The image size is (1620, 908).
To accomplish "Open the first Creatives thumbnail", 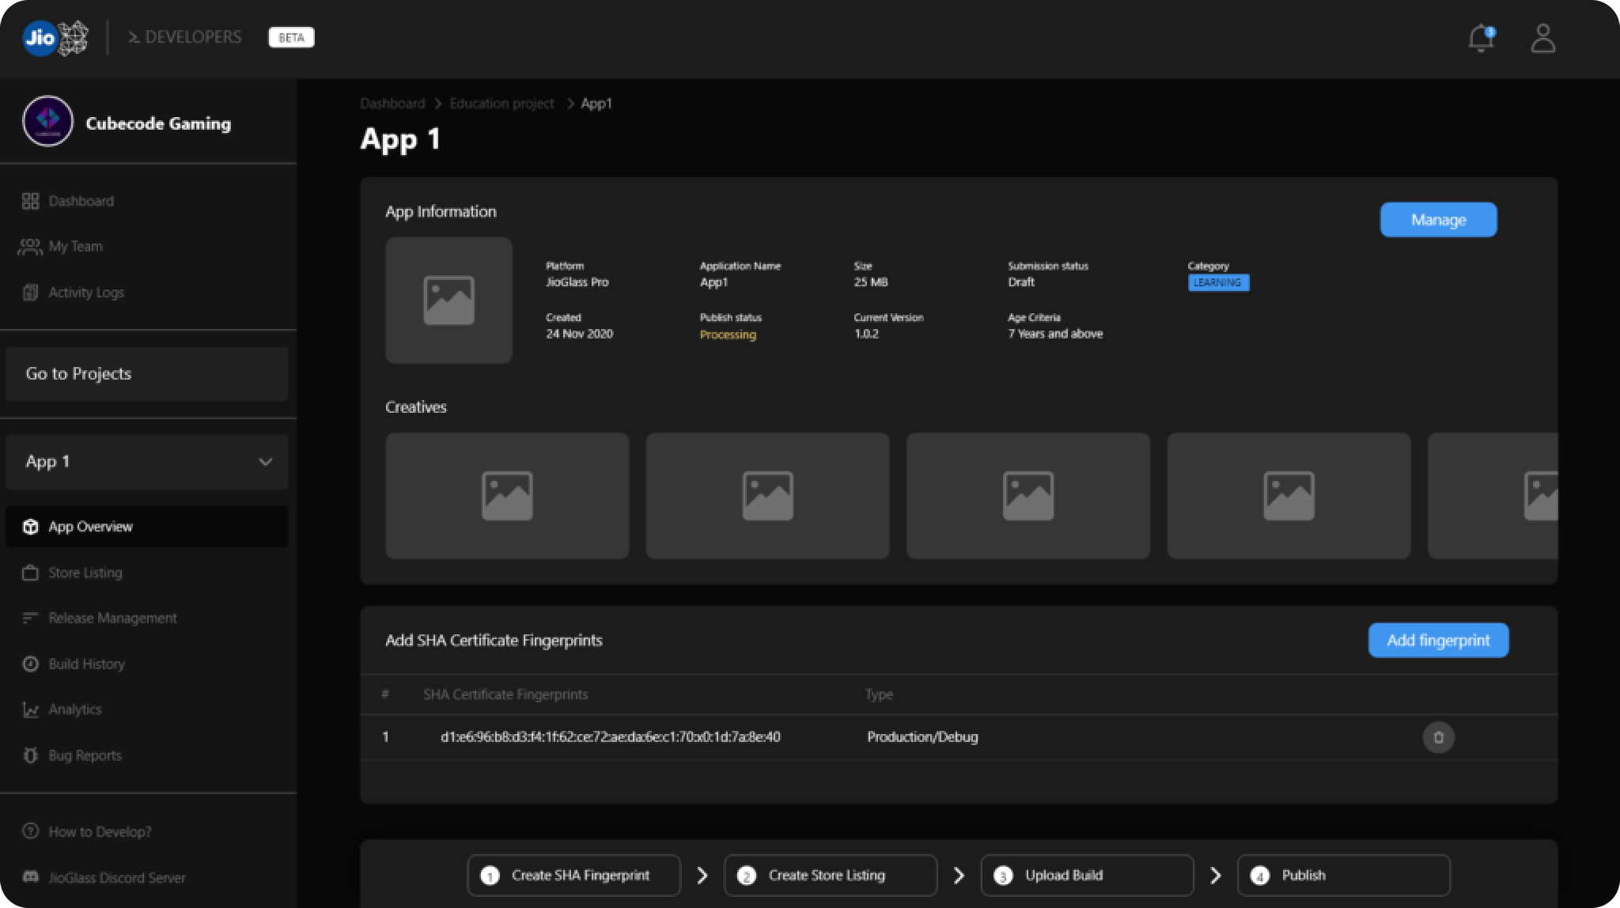I will [507, 496].
